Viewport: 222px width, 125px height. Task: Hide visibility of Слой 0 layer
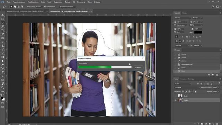pyautogui.click(x=176, y=100)
